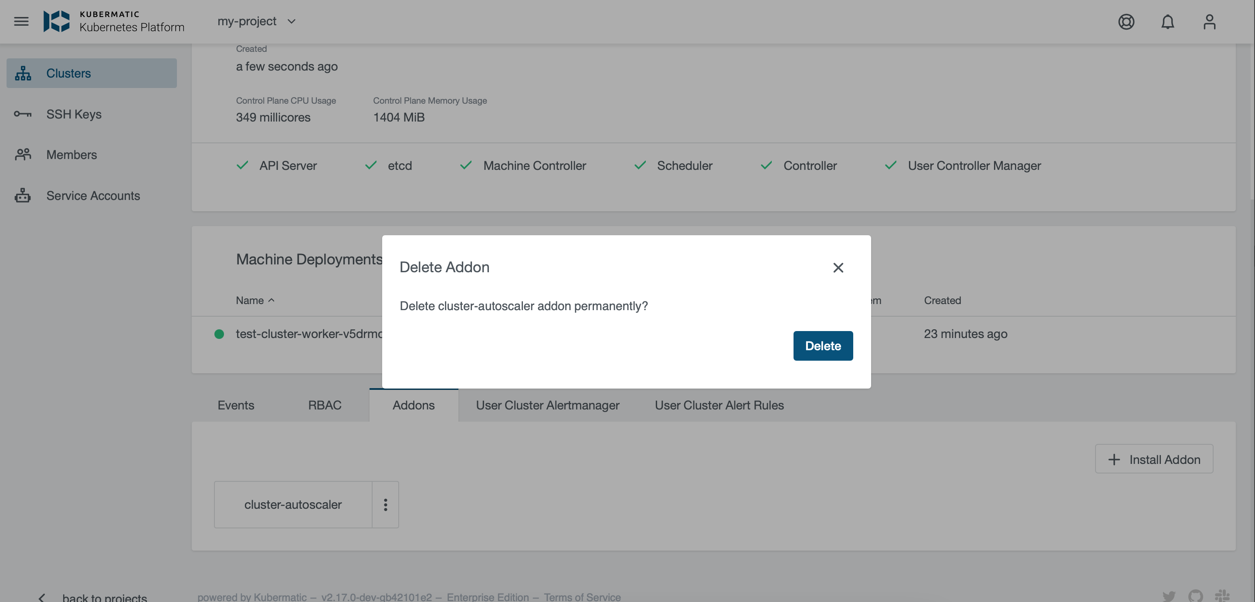
Task: Click the Install Addon button
Action: click(1154, 458)
